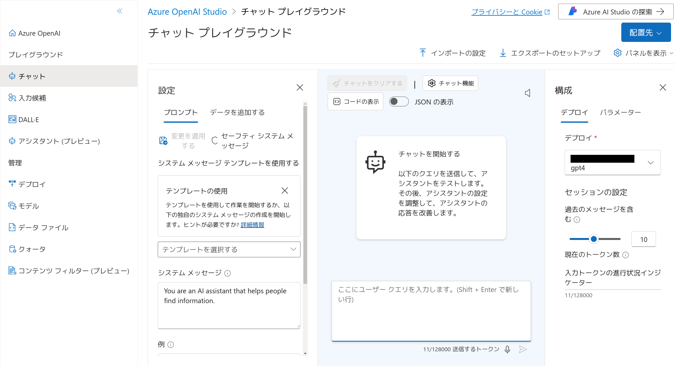674x366 pixels.
Task: Click 11/128000 token count text
Action: point(578,295)
